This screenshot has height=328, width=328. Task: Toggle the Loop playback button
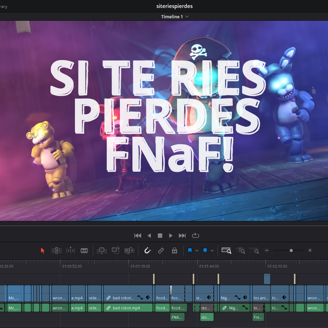pos(196,235)
